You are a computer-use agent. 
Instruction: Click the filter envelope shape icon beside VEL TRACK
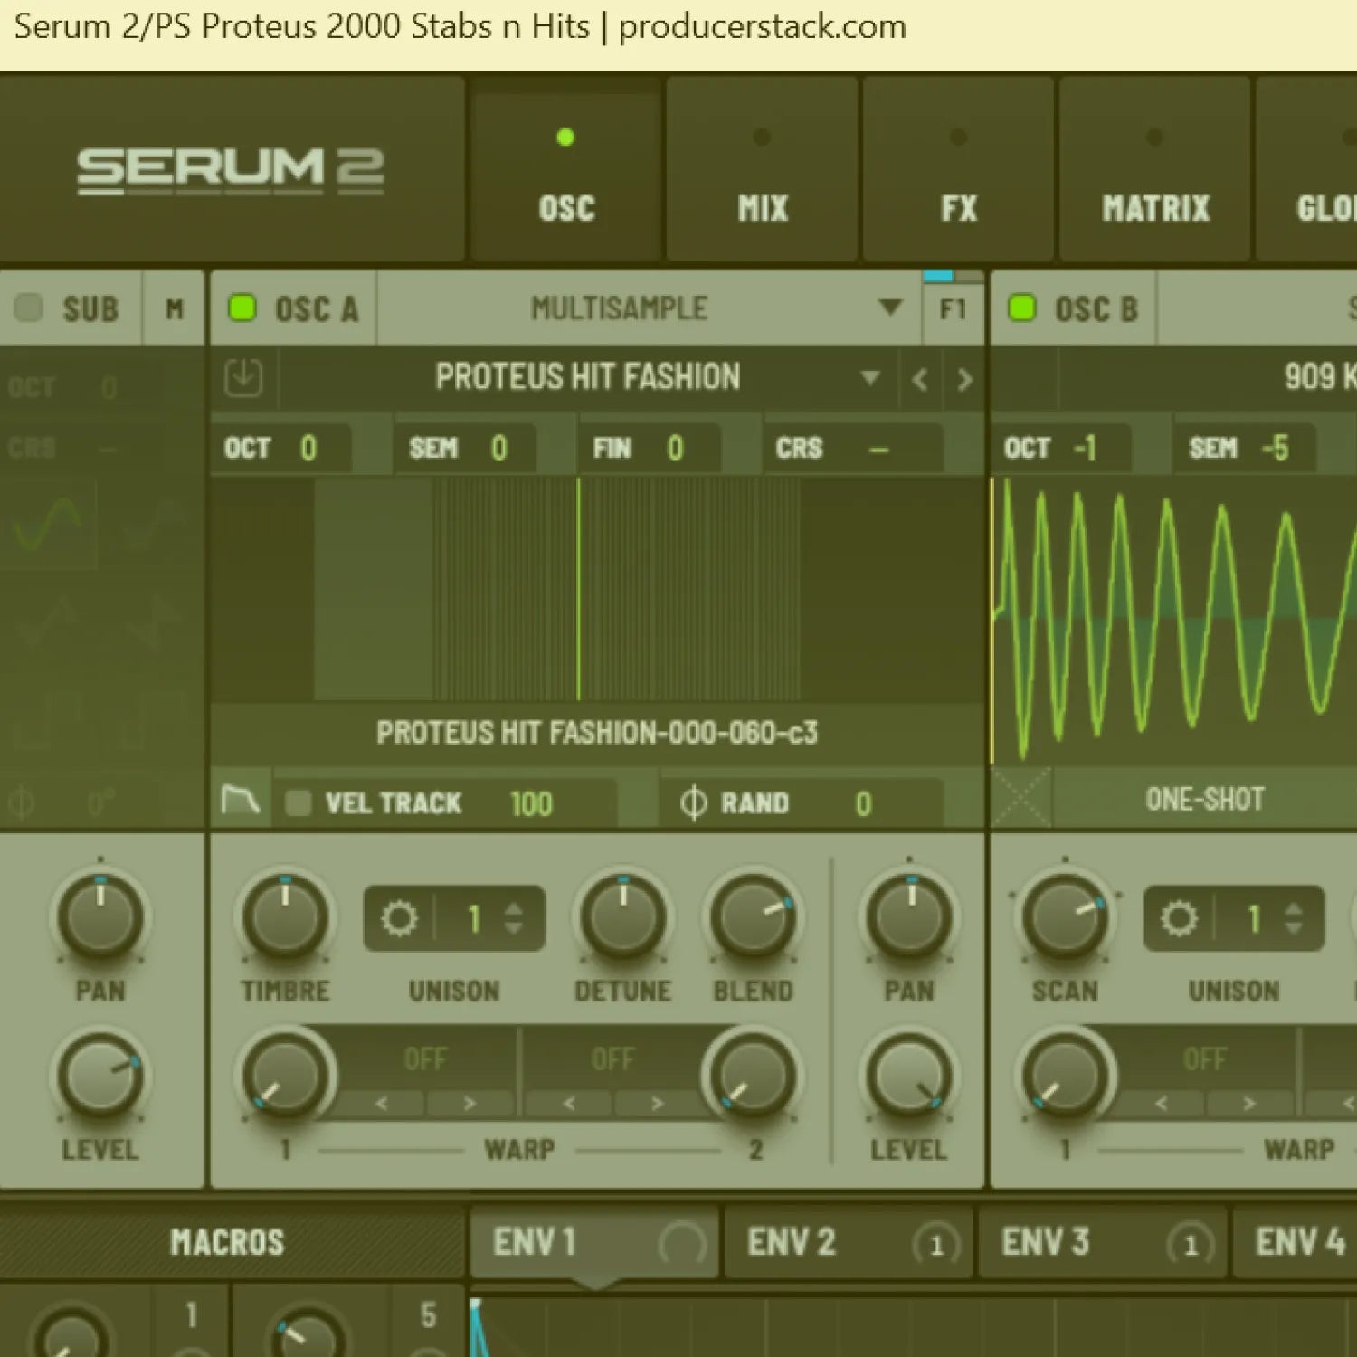click(241, 802)
